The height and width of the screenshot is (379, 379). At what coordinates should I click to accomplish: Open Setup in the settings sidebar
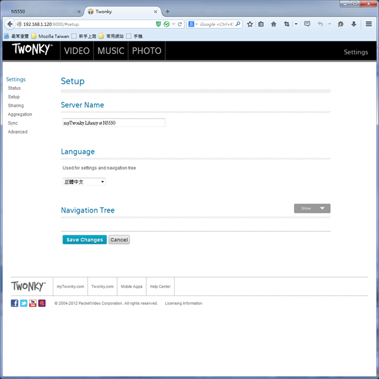click(14, 97)
